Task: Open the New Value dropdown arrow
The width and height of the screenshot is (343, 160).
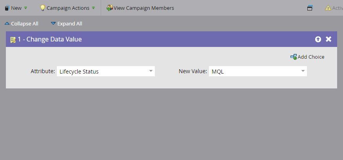Action: (x=303, y=71)
